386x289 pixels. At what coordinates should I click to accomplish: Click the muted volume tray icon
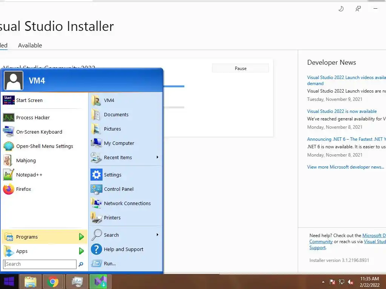pos(351,282)
